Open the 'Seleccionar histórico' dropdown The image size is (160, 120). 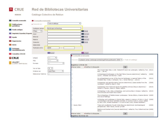[59, 74]
